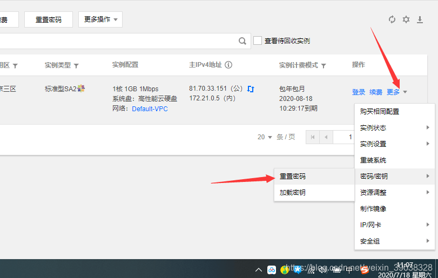This screenshot has height=278, width=438.
Task: Expand the 资源调整 submenu
Action: pyautogui.click(x=395, y=192)
